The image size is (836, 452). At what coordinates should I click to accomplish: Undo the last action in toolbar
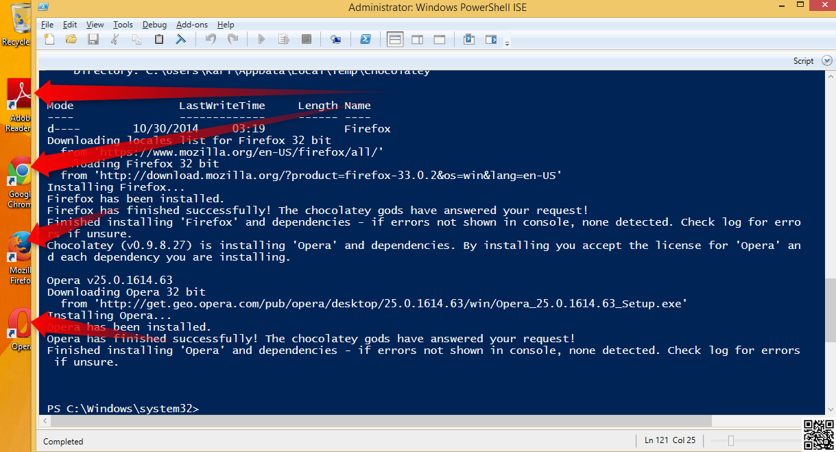coord(211,40)
